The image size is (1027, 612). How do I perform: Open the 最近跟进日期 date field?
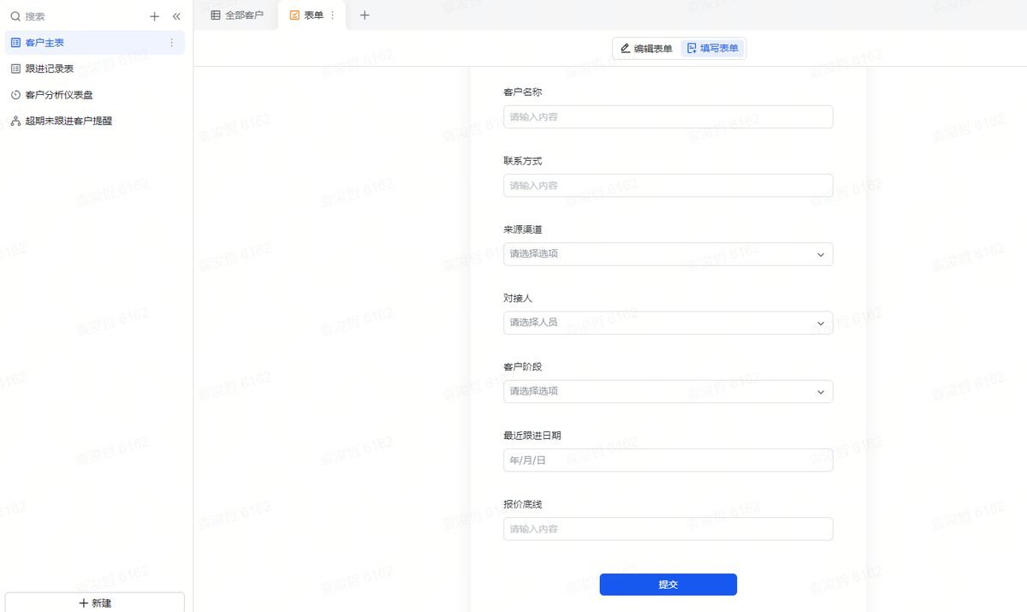coord(668,460)
